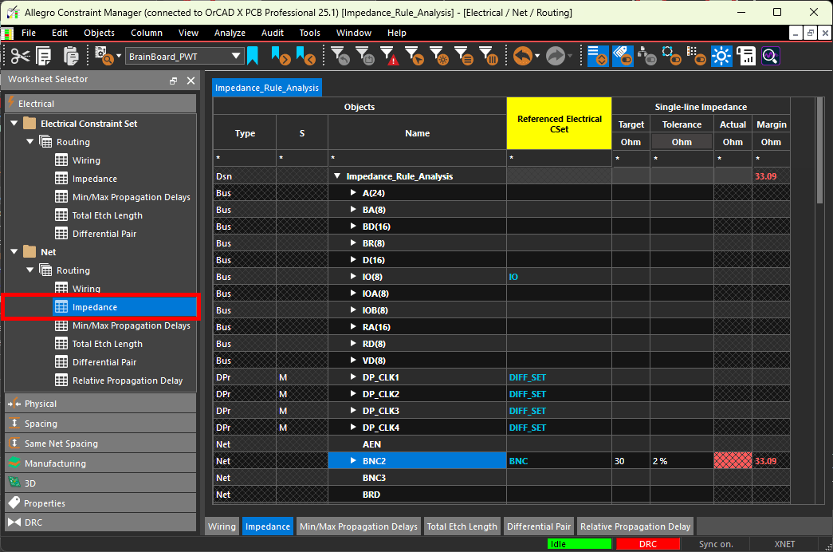This screenshot has height=552, width=833.
Task: Click the orange Undo arrow
Action: pyautogui.click(x=522, y=56)
